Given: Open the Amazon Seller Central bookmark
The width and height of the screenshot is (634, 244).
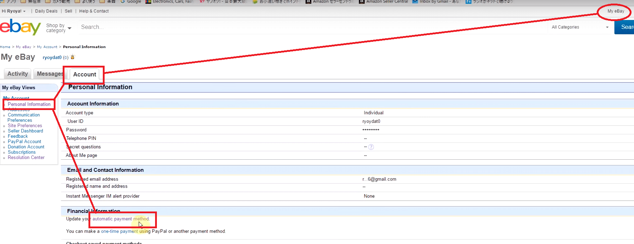Looking at the screenshot, I should [x=383, y=1].
